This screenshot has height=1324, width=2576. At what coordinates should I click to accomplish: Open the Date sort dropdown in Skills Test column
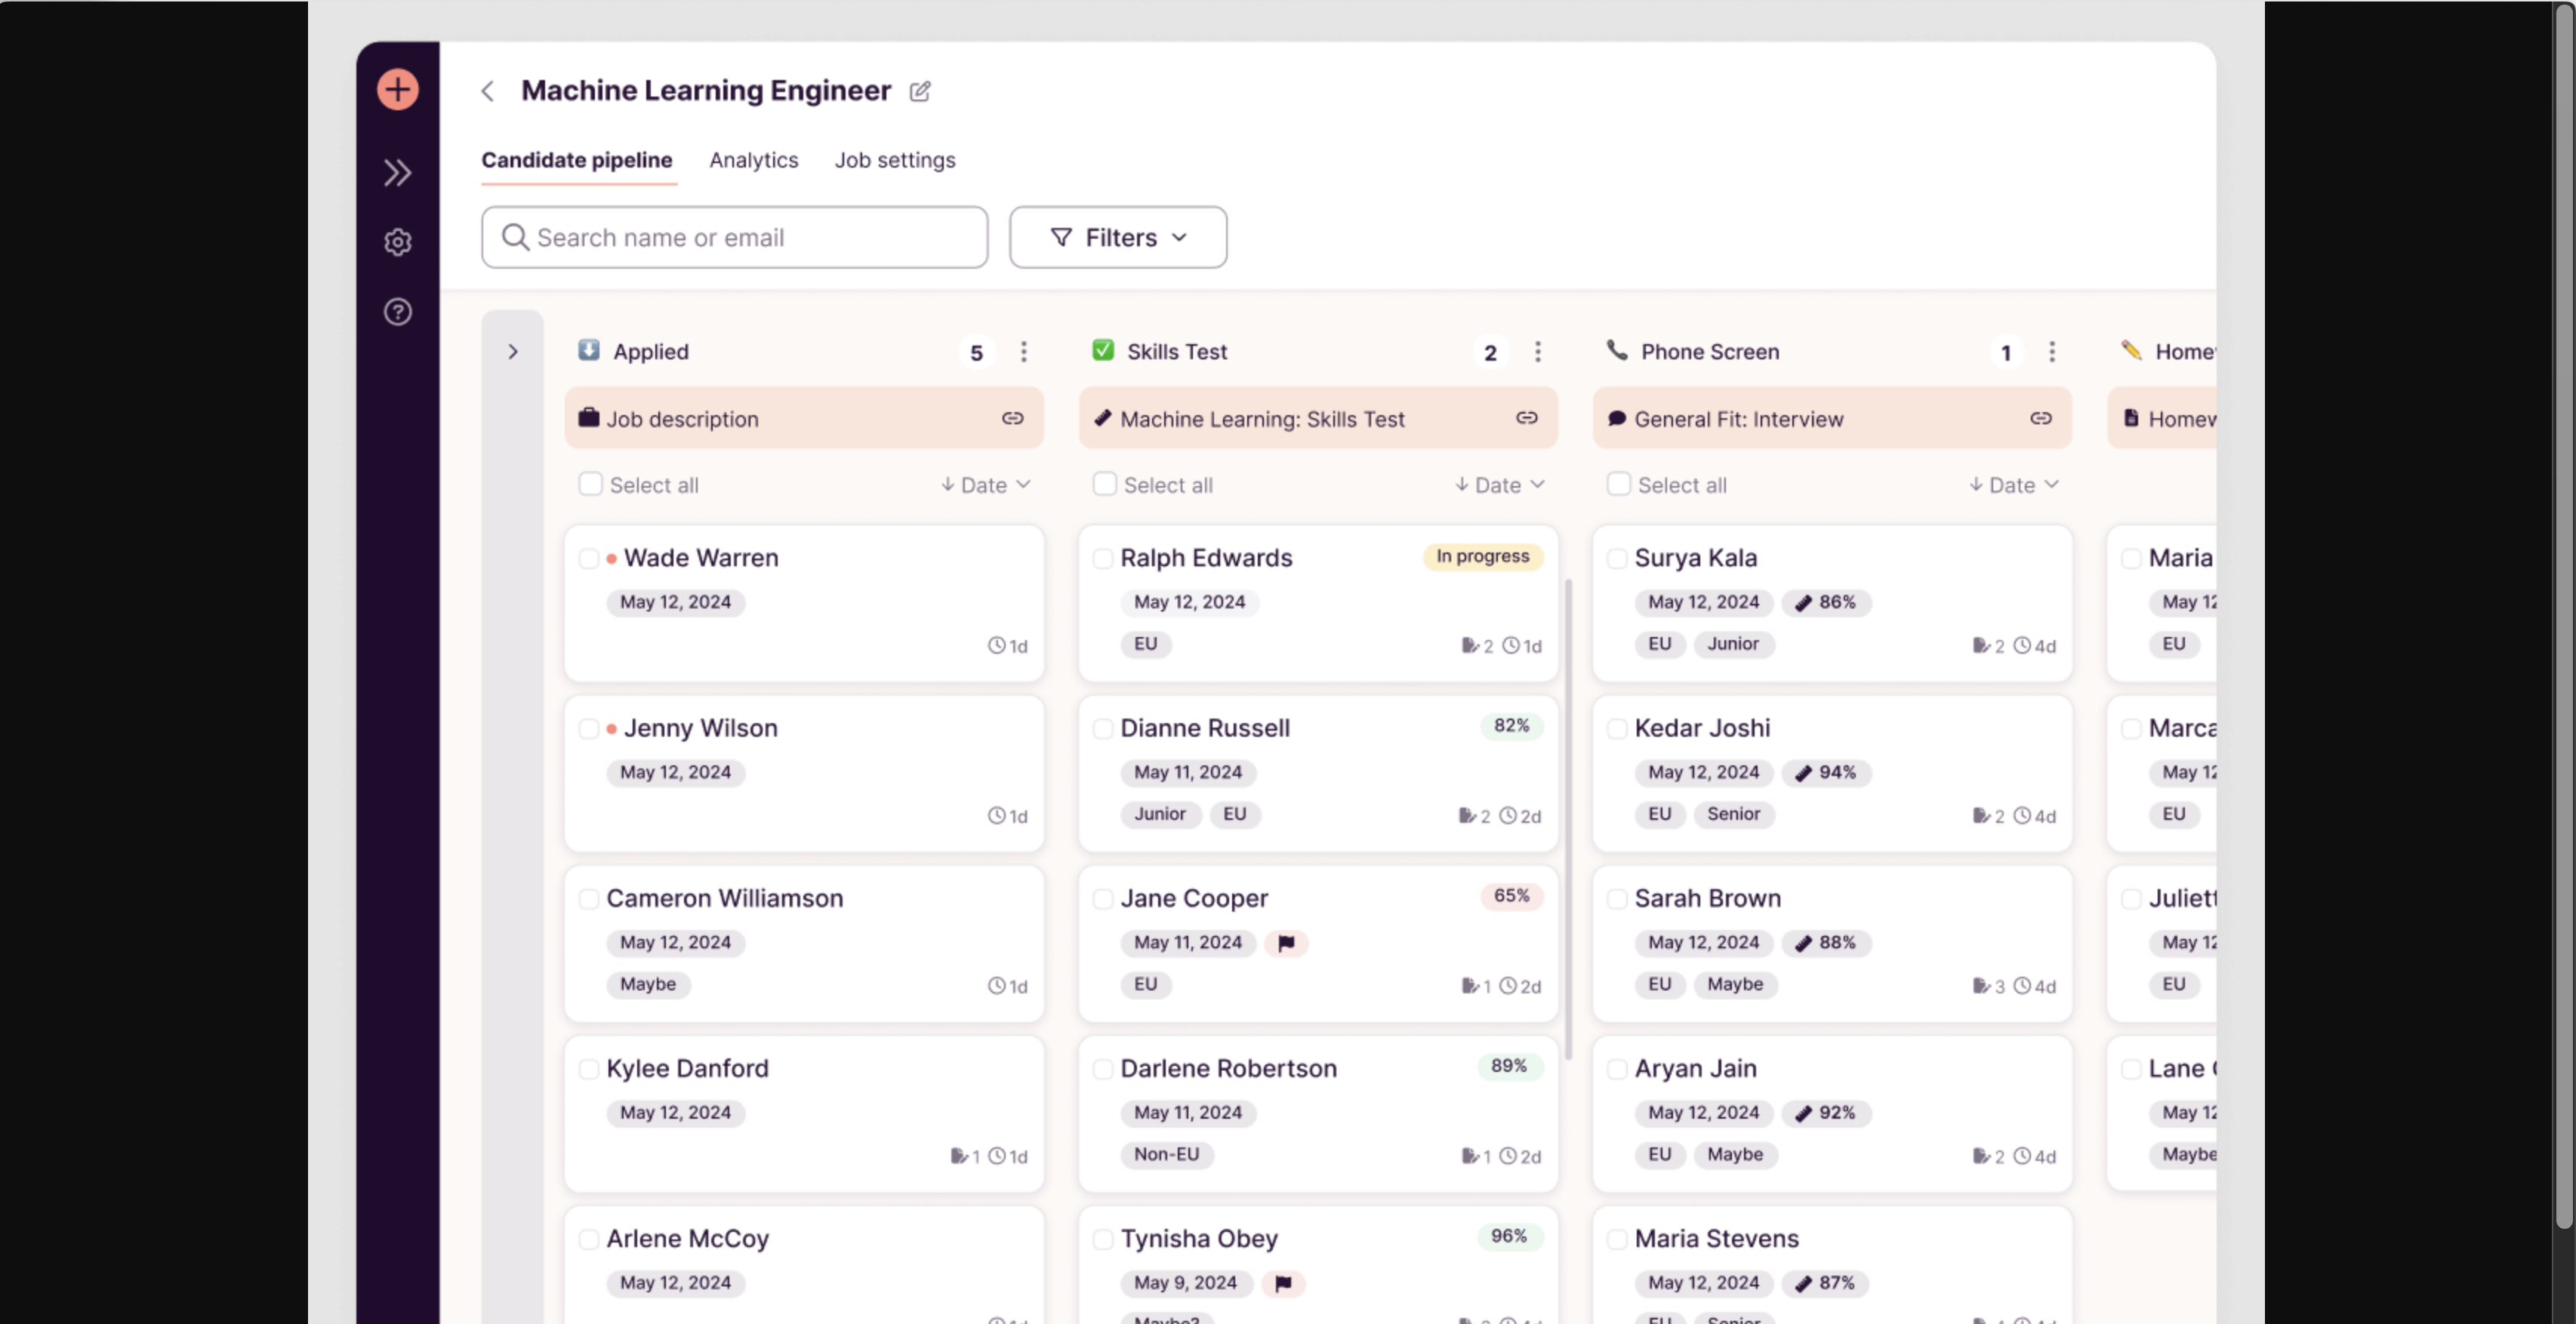click(x=1497, y=486)
